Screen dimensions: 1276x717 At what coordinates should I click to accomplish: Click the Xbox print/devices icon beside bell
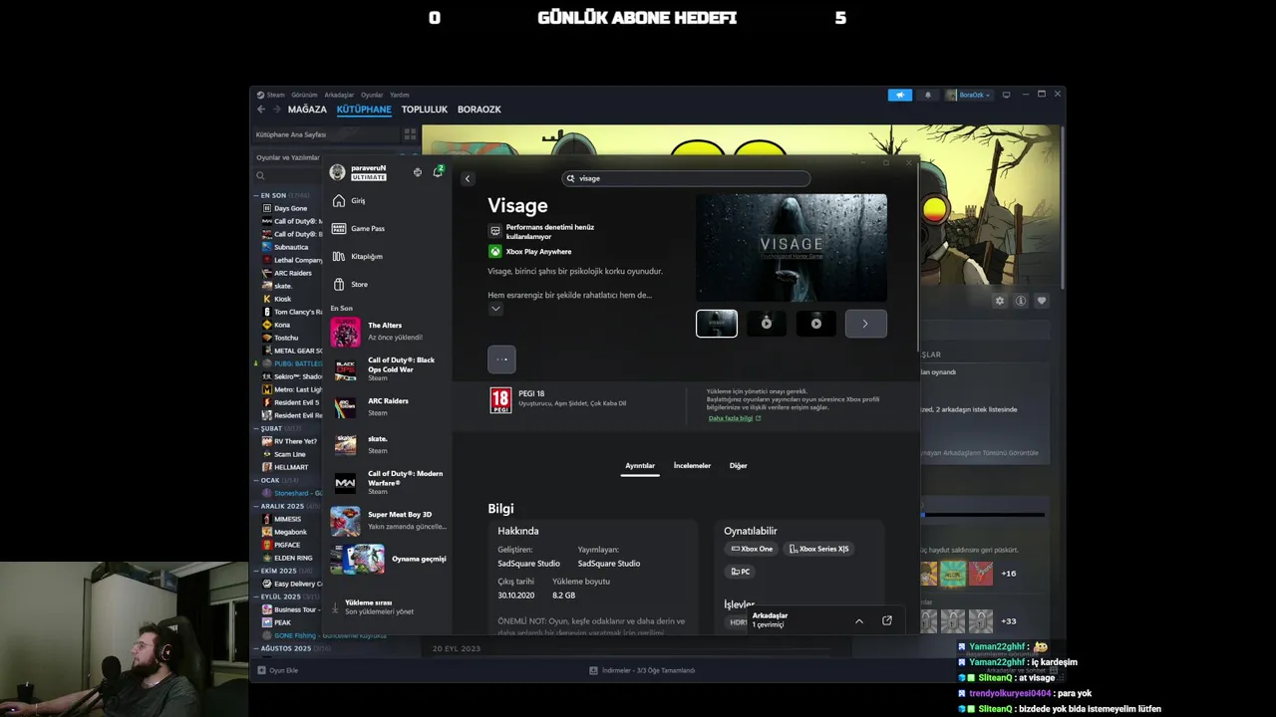point(417,172)
